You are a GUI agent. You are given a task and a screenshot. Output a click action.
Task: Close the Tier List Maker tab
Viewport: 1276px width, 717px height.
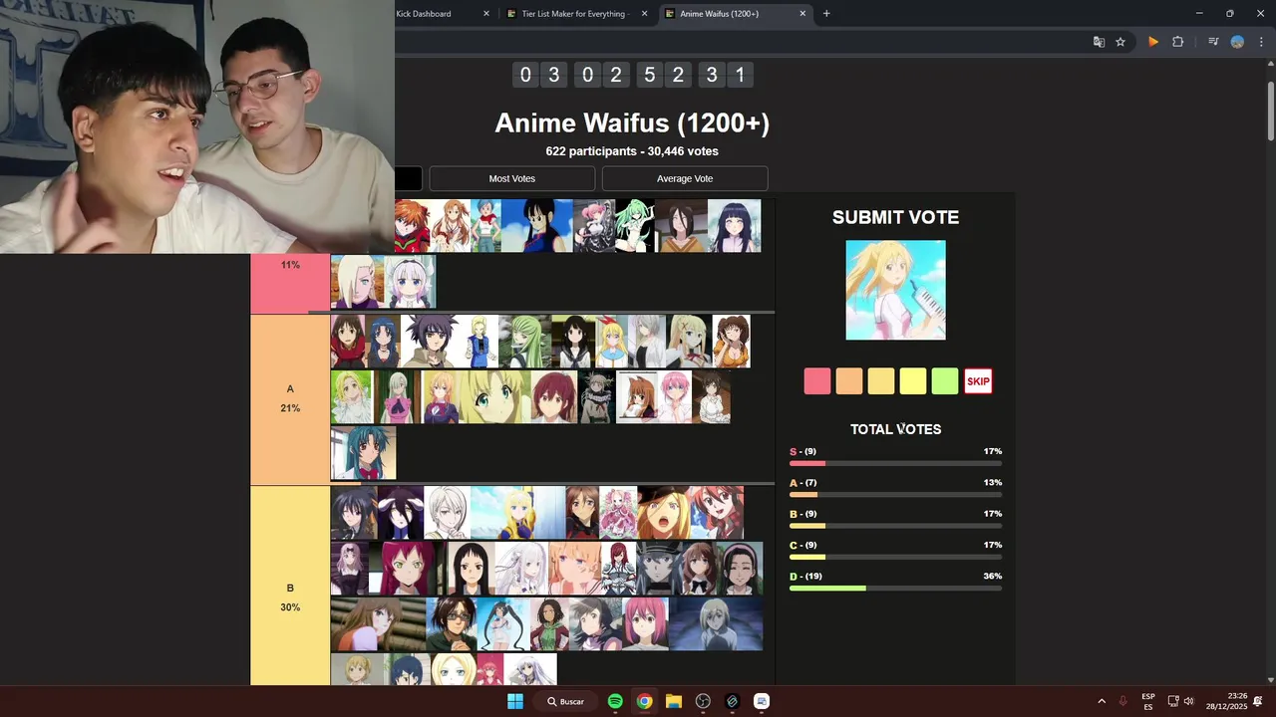pos(644,14)
